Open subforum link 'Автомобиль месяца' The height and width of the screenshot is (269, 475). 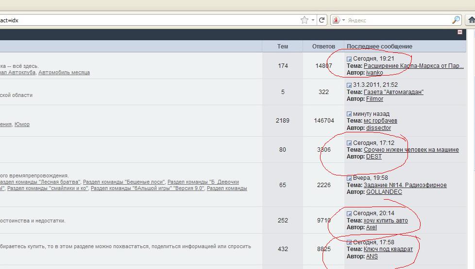[64, 73]
